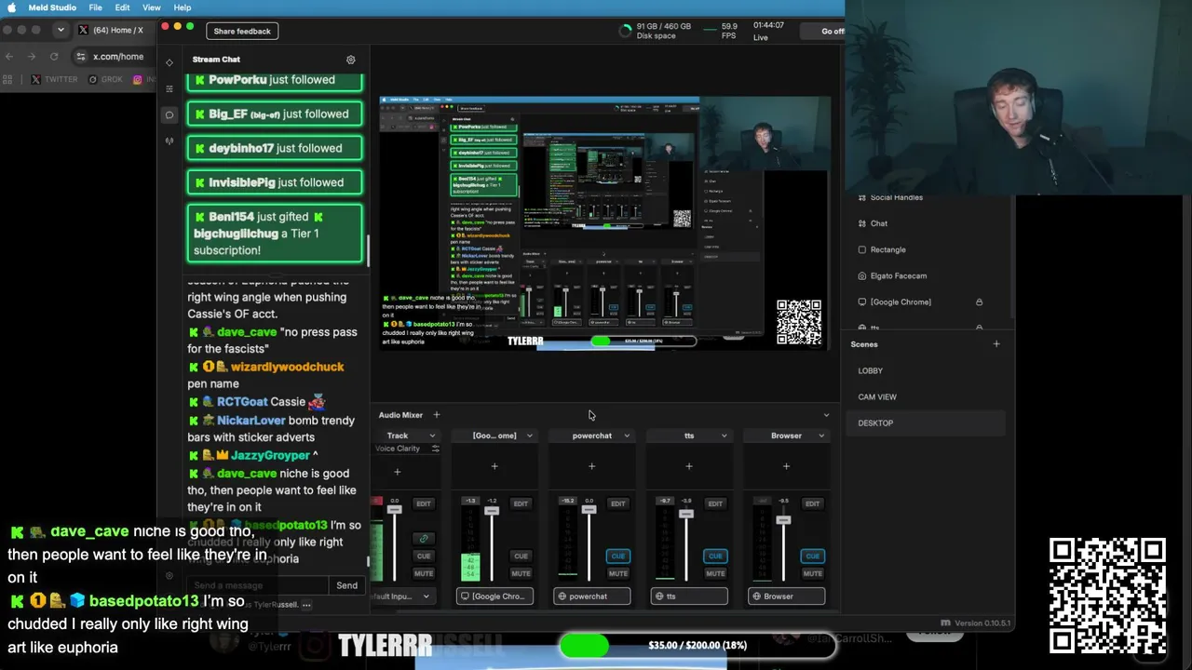The image size is (1192, 670).
Task: Edit the Browser channel
Action: [x=812, y=504]
